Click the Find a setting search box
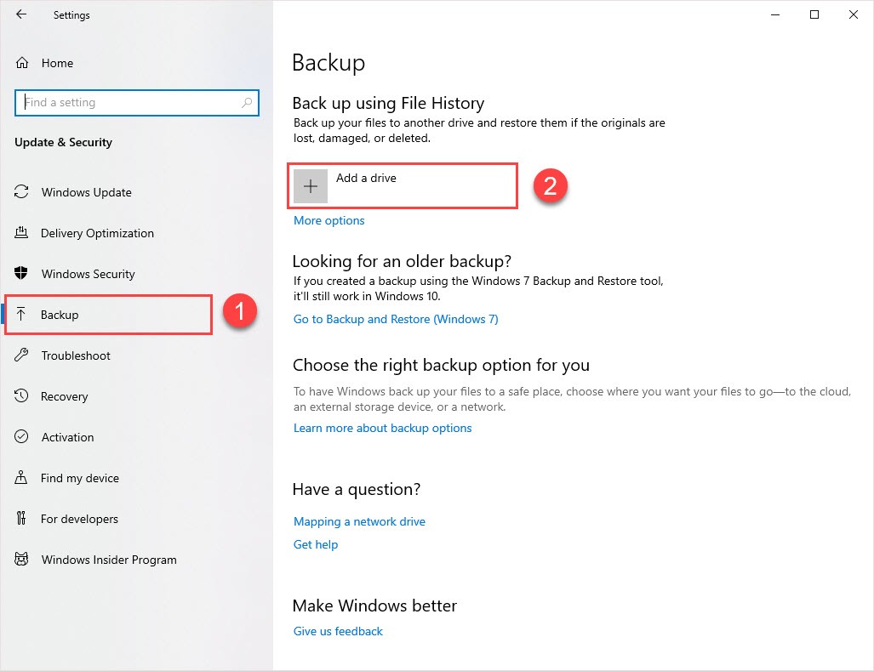 (x=136, y=102)
